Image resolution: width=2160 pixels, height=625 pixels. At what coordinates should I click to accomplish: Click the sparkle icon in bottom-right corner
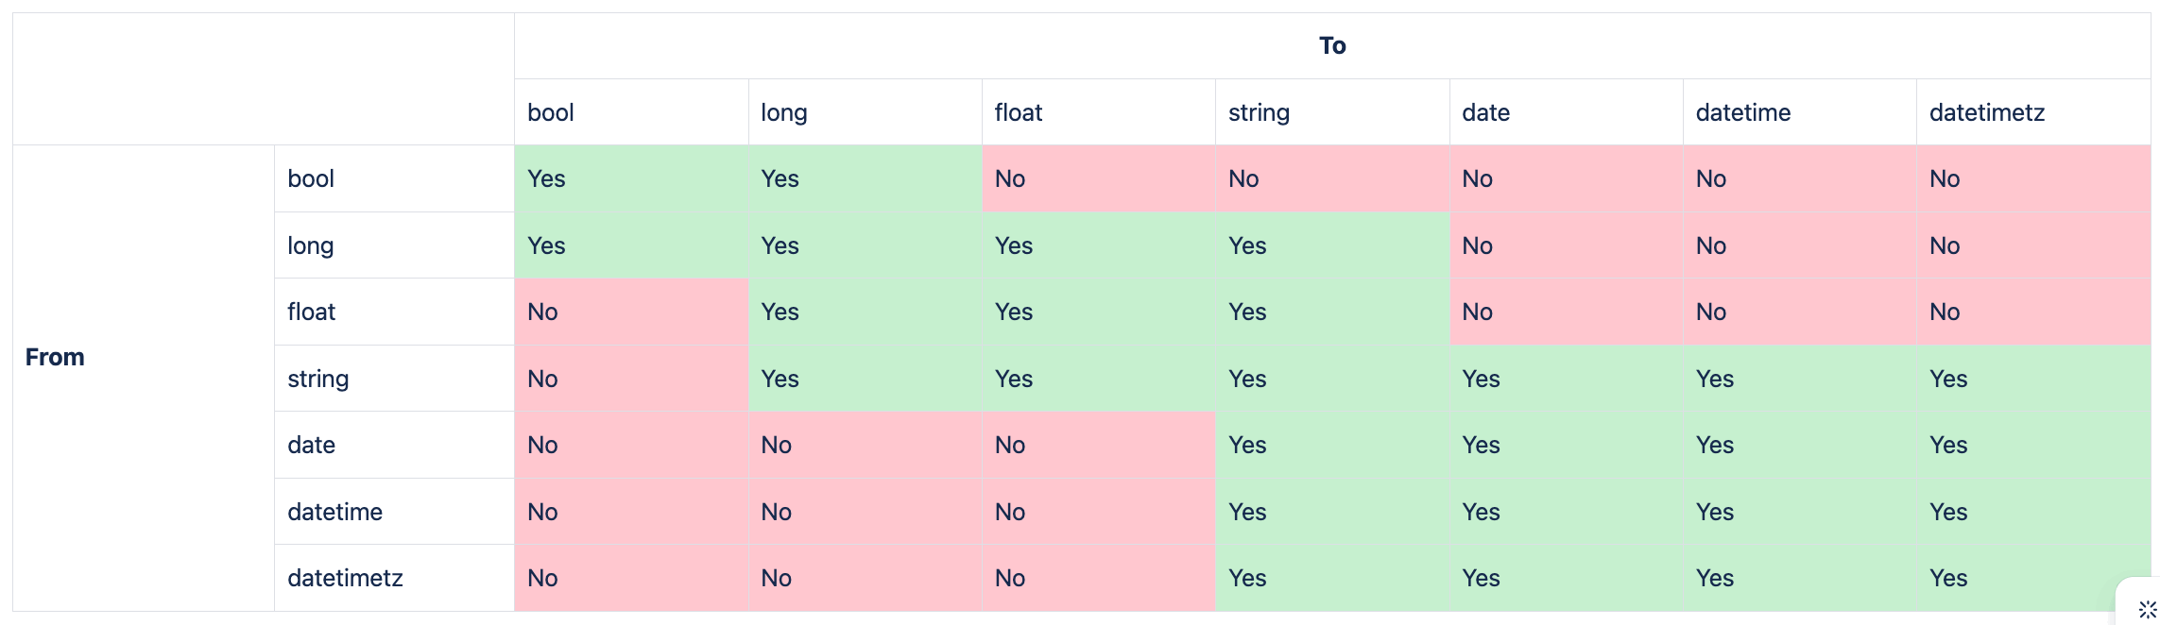coord(2147,609)
